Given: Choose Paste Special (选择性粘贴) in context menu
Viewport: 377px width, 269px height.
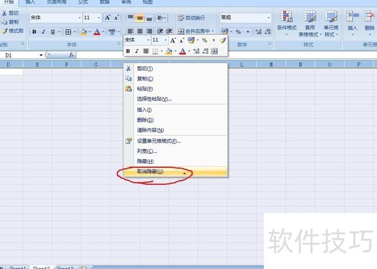Looking at the screenshot, I should tap(176, 99).
